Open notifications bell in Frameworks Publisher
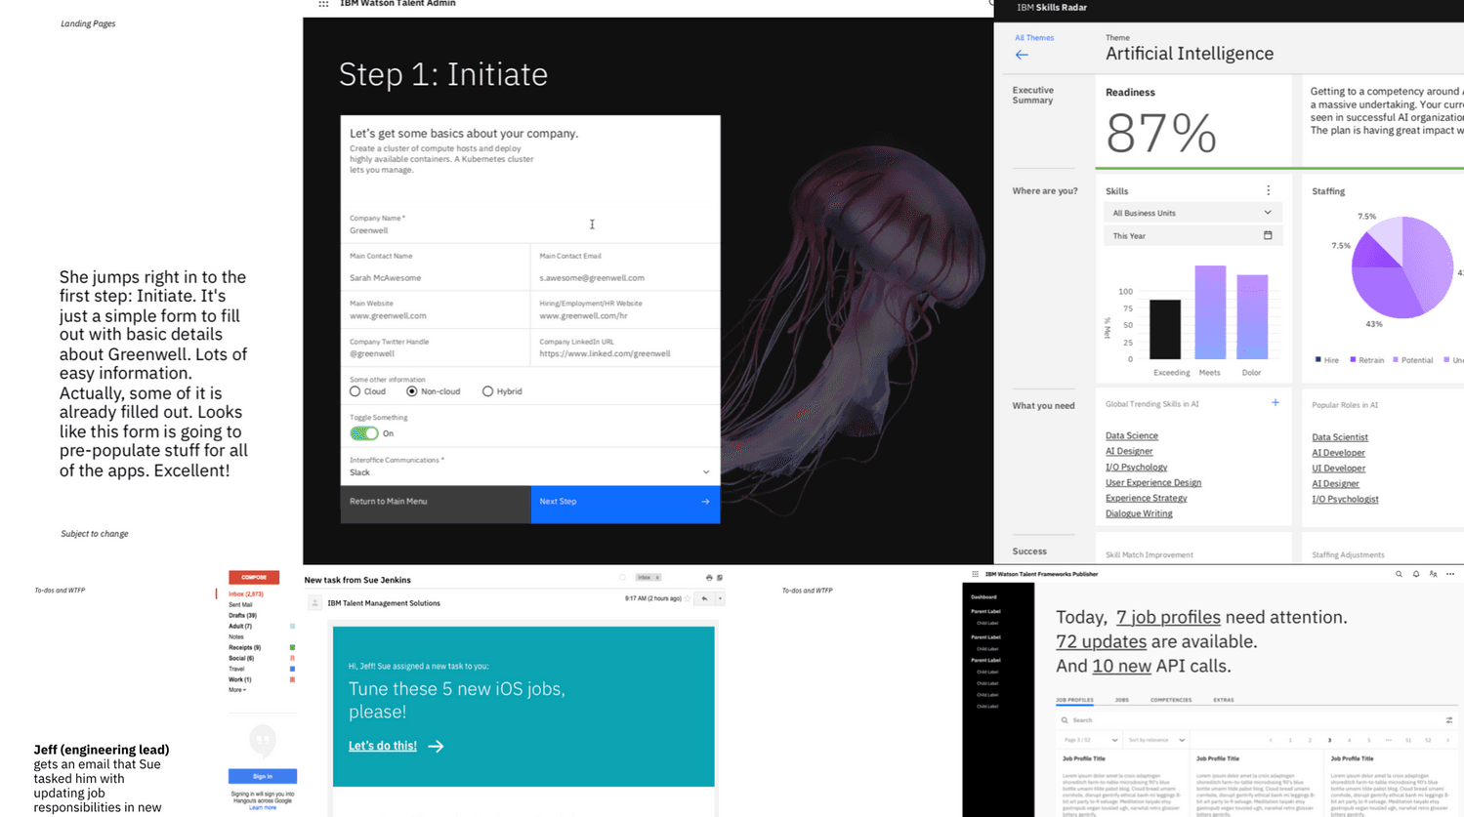1464x817 pixels. [x=1416, y=574]
